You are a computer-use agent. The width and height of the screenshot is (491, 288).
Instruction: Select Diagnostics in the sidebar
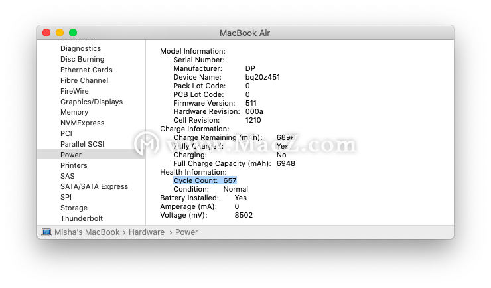[x=80, y=48]
